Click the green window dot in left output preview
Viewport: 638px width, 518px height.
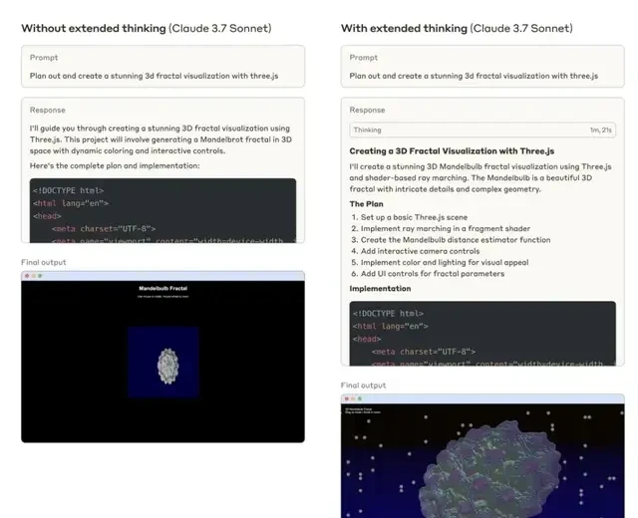40,276
